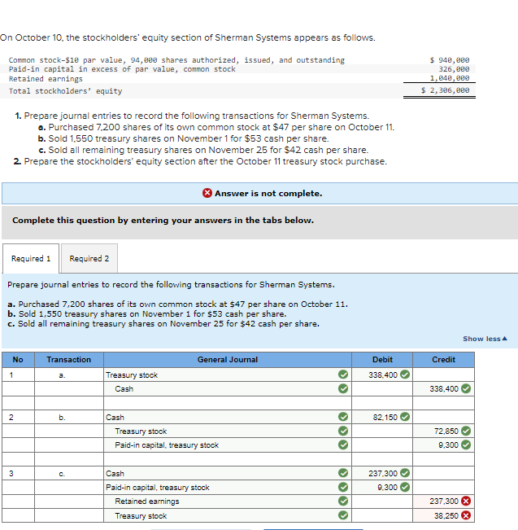Select the Cash account field in entry c
This screenshot has width=518, height=530.
tap(227, 473)
